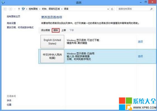
Task: Open the 位置 link at bottom left
Action: pos(9,105)
